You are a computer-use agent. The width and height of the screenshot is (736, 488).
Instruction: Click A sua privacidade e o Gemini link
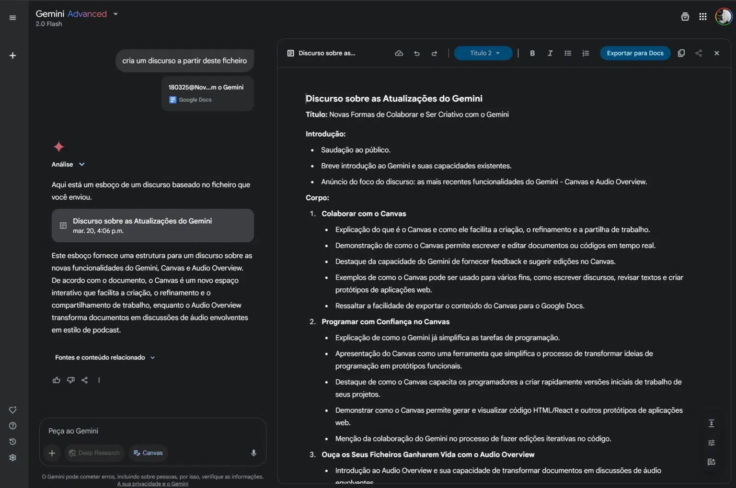pos(153,484)
